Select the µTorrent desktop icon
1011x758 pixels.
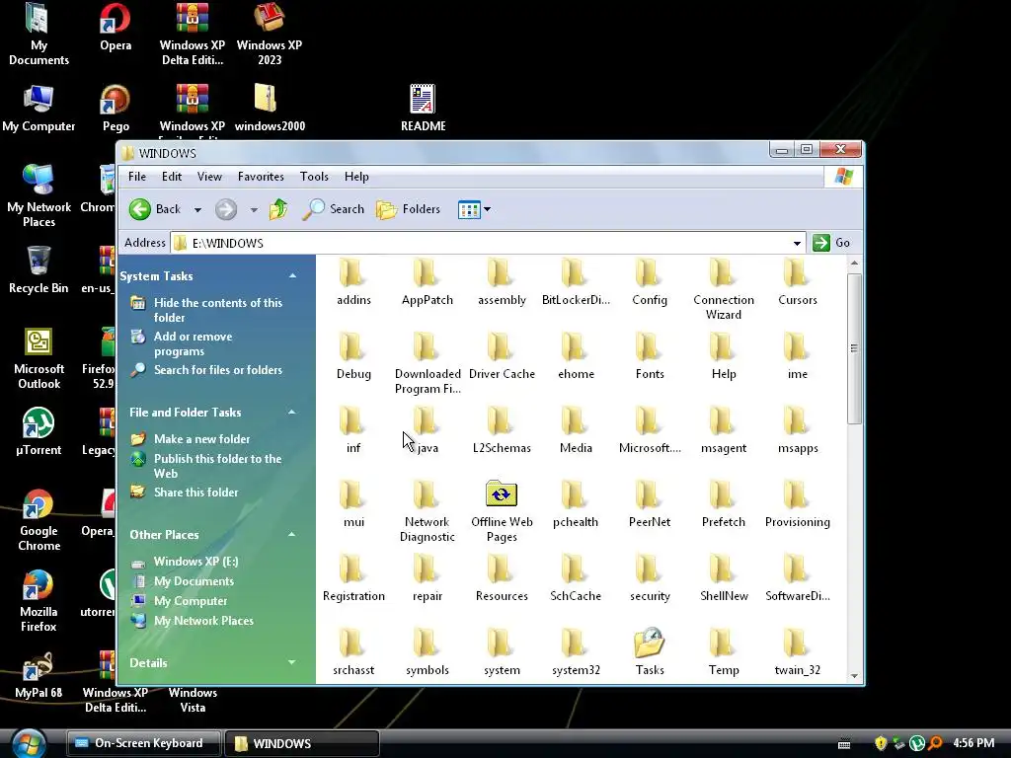point(39,432)
